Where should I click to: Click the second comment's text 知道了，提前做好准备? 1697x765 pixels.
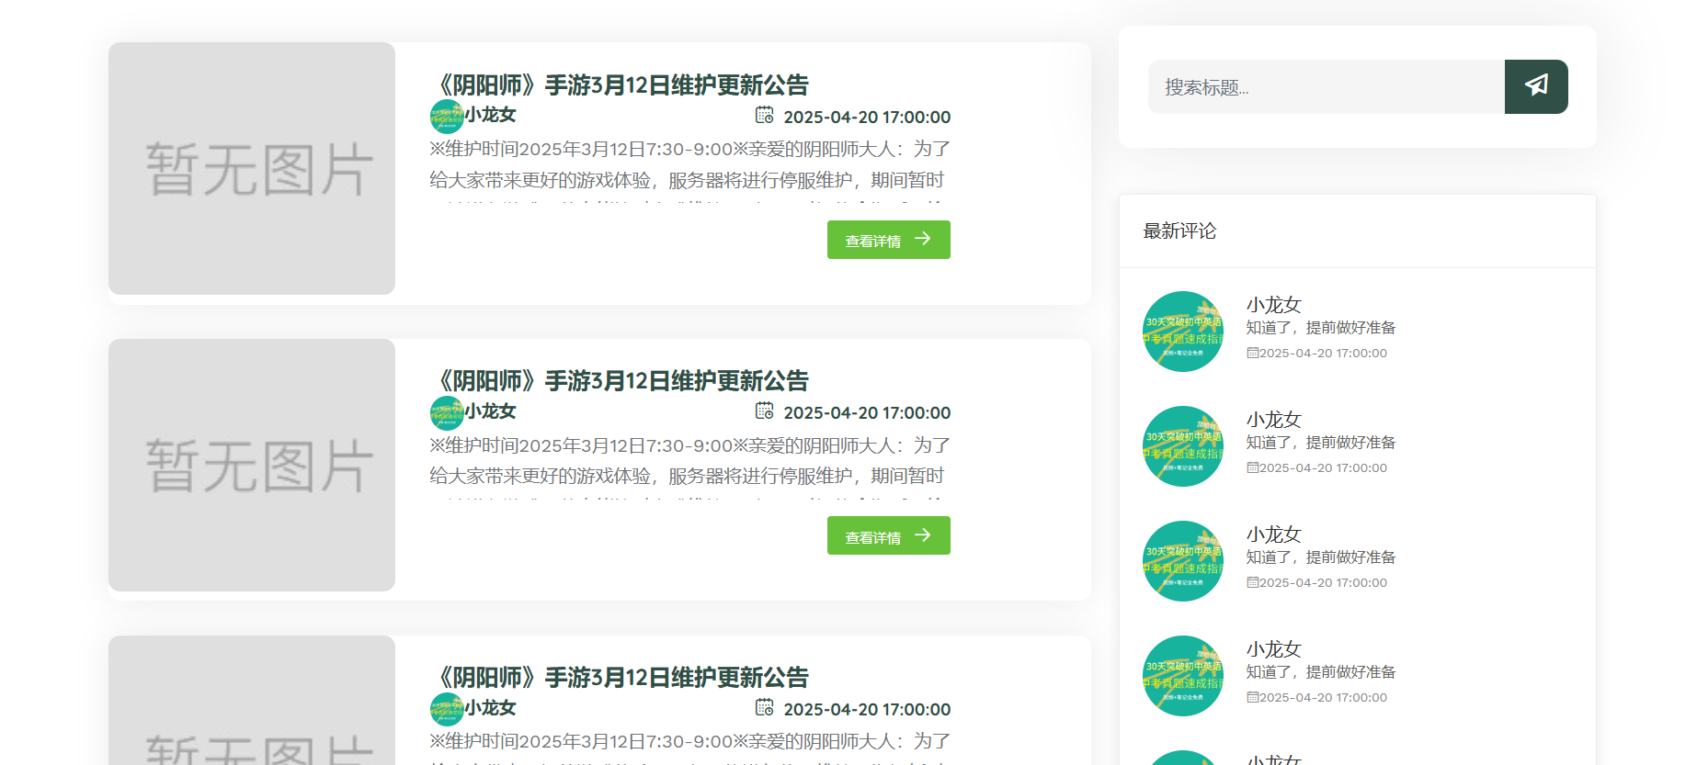pos(1321,443)
